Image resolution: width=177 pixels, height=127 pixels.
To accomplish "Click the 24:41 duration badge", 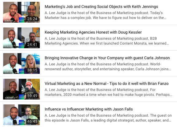I will (32, 45).
